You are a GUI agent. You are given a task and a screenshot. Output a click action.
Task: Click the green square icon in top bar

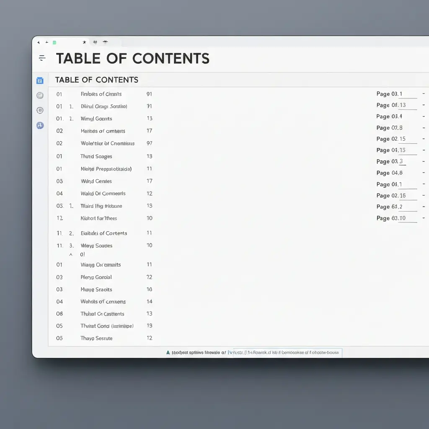pos(54,42)
